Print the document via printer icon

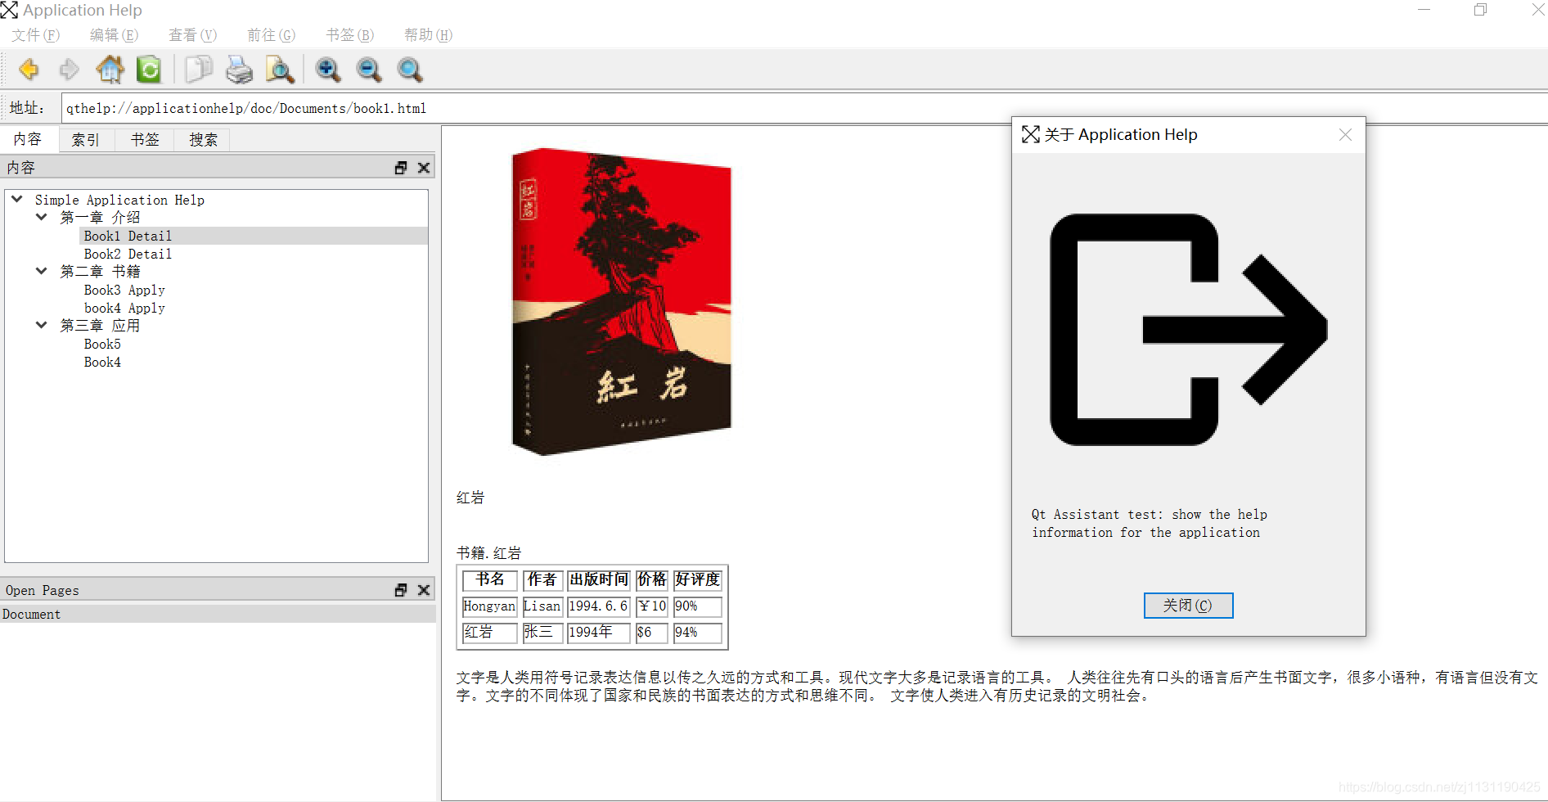coord(239,70)
